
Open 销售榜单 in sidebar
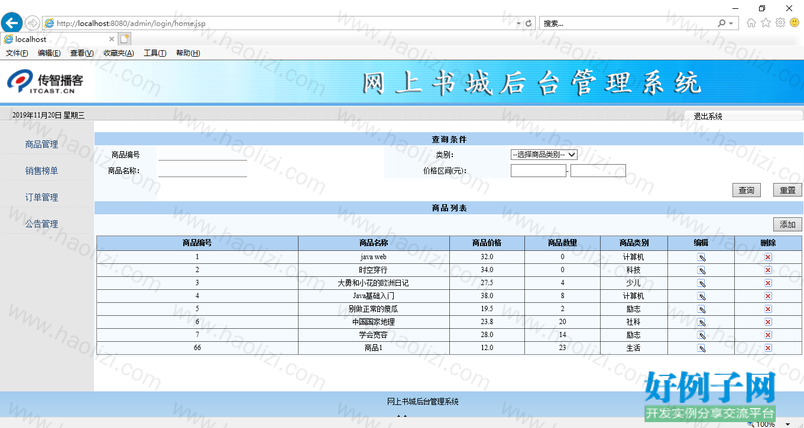pyautogui.click(x=41, y=171)
